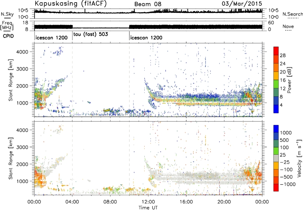Click the 'Kapuskasing (fitACF)' title text
The width and height of the screenshot is (303, 210).
point(70,3)
